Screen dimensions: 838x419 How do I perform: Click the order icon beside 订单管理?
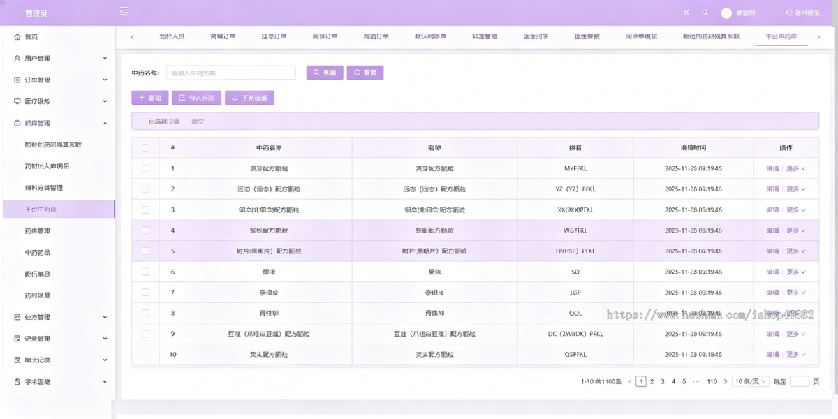17,80
